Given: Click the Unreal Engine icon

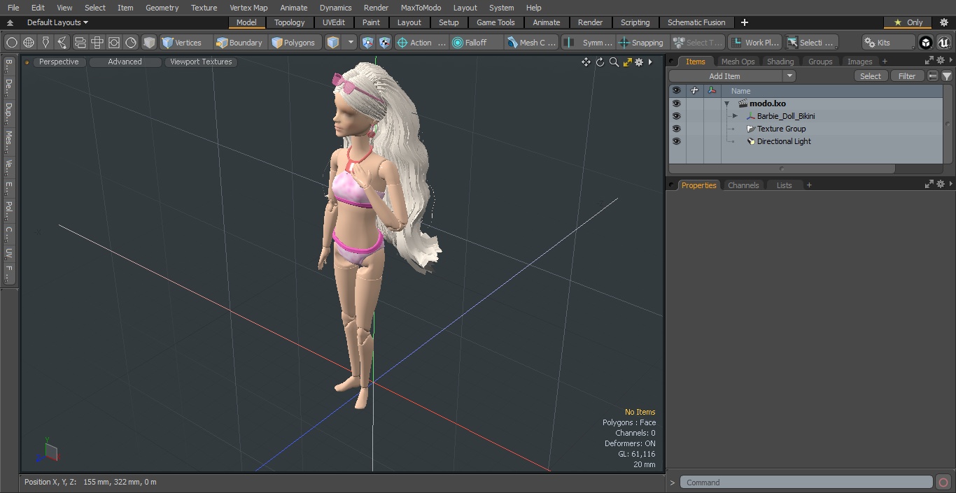Looking at the screenshot, I should (x=943, y=43).
